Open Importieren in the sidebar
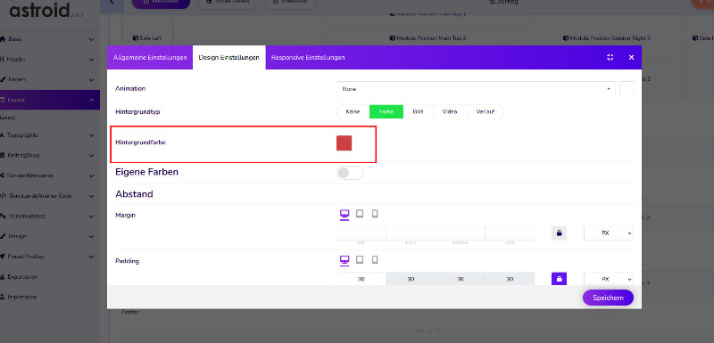The image size is (714, 343). tap(21, 297)
